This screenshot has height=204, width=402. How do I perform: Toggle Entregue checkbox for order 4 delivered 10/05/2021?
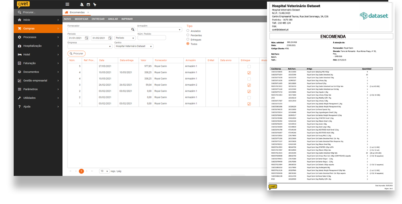[x=249, y=73]
